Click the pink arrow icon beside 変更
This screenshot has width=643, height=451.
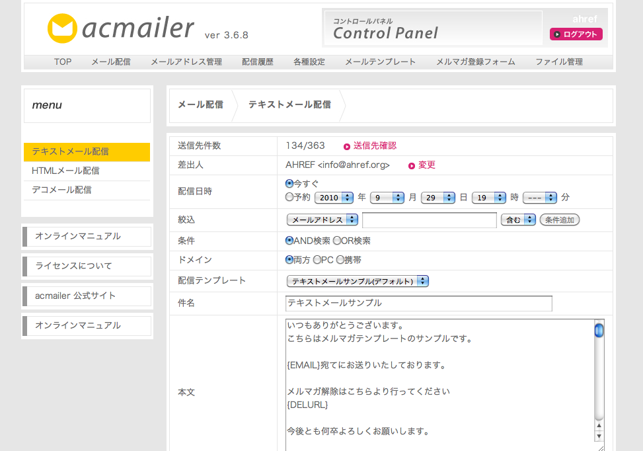412,165
